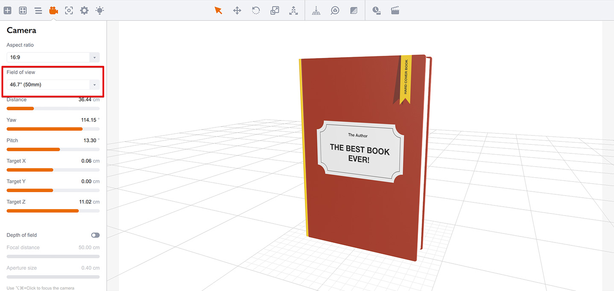Click the add object plus icon
The height and width of the screenshot is (291, 614).
pyautogui.click(x=7, y=10)
